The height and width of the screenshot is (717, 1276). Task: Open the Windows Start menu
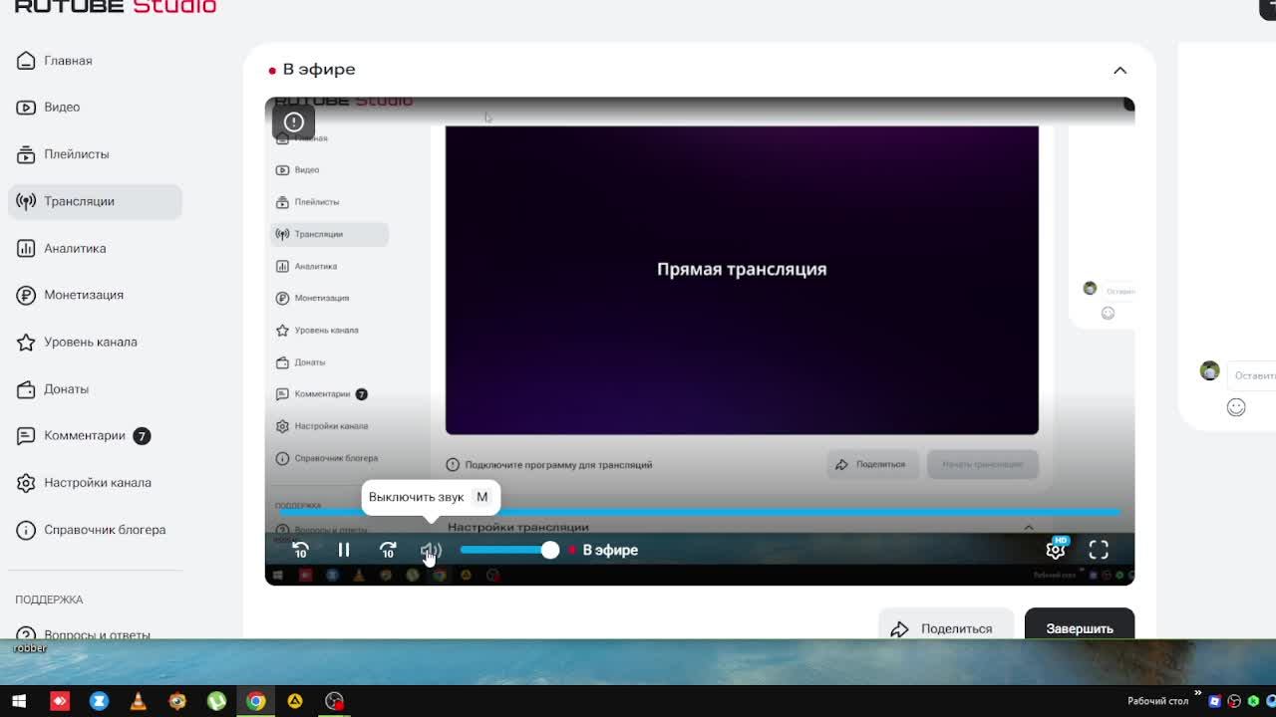tap(19, 701)
